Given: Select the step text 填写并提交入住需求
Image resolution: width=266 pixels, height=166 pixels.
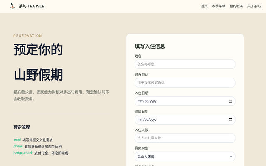Looking at the screenshot, I should (38, 140).
